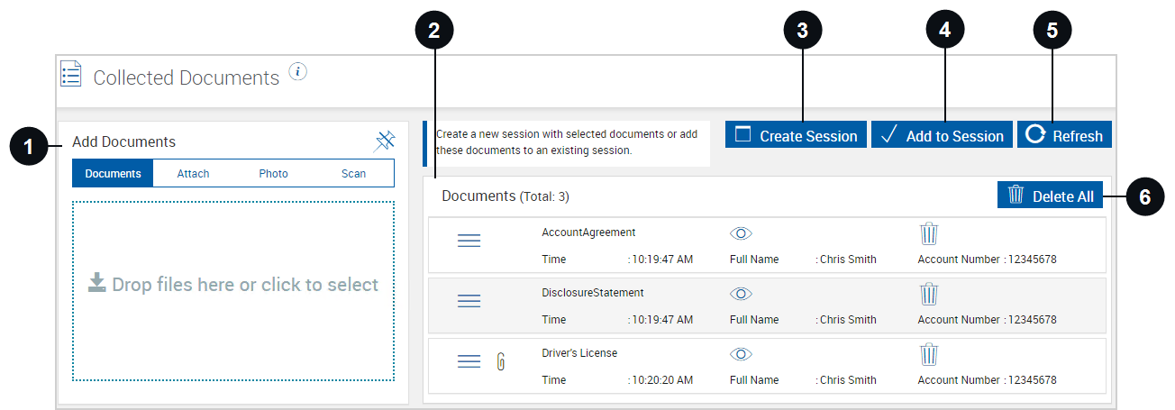Viewport: 1175px width, 410px height.
Task: Click the Documents (Total: 3) heading
Action: click(x=506, y=196)
